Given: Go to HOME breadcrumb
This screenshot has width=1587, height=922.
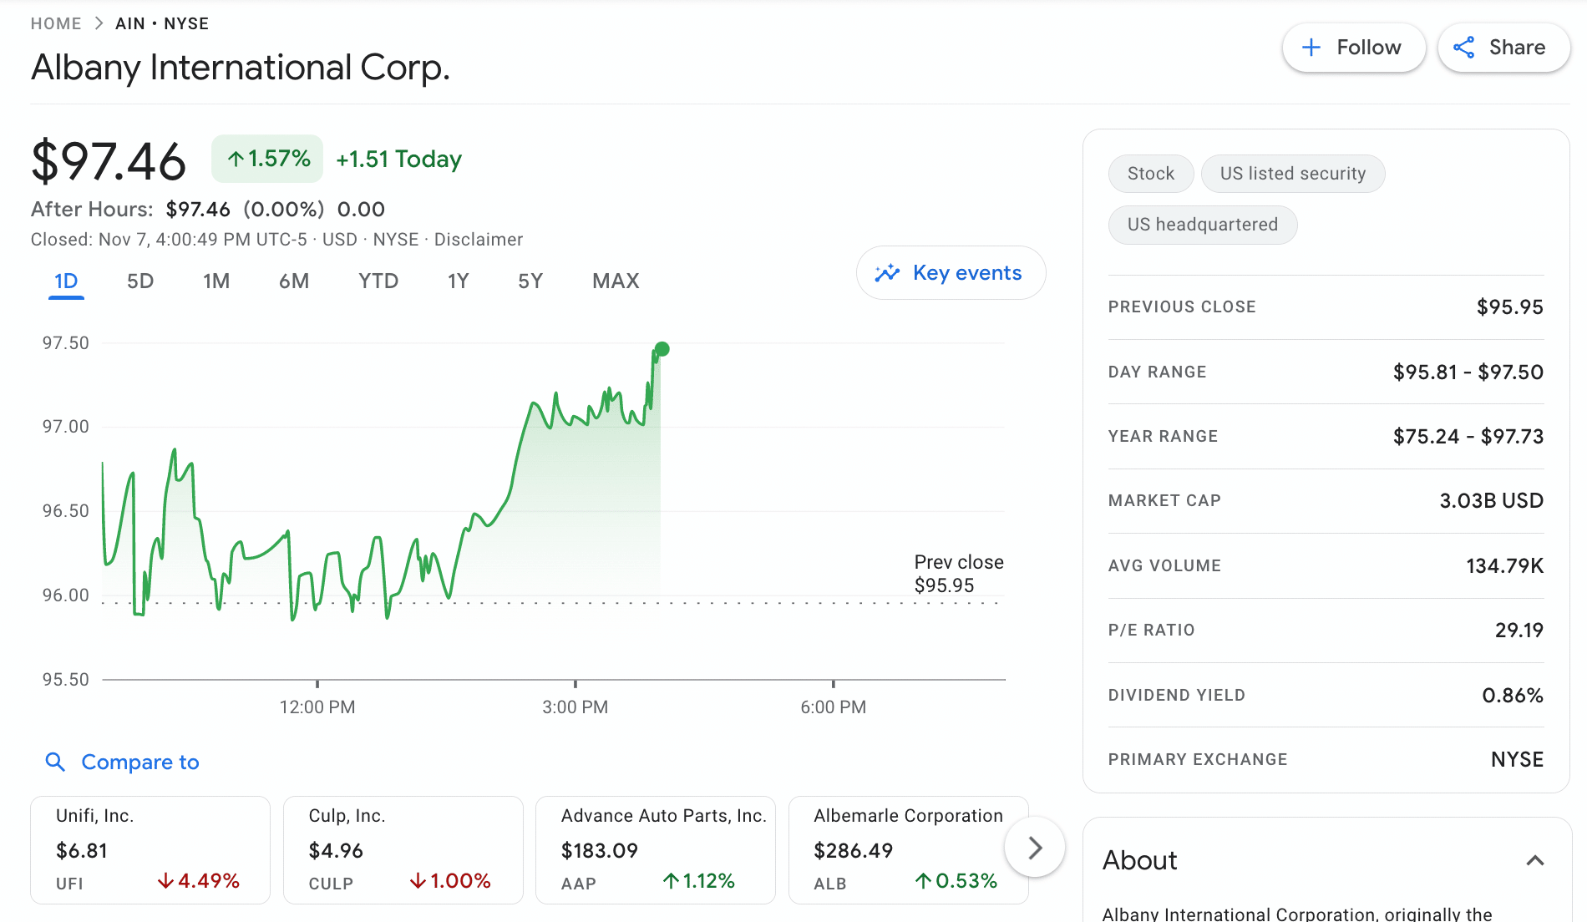Looking at the screenshot, I should (x=56, y=23).
